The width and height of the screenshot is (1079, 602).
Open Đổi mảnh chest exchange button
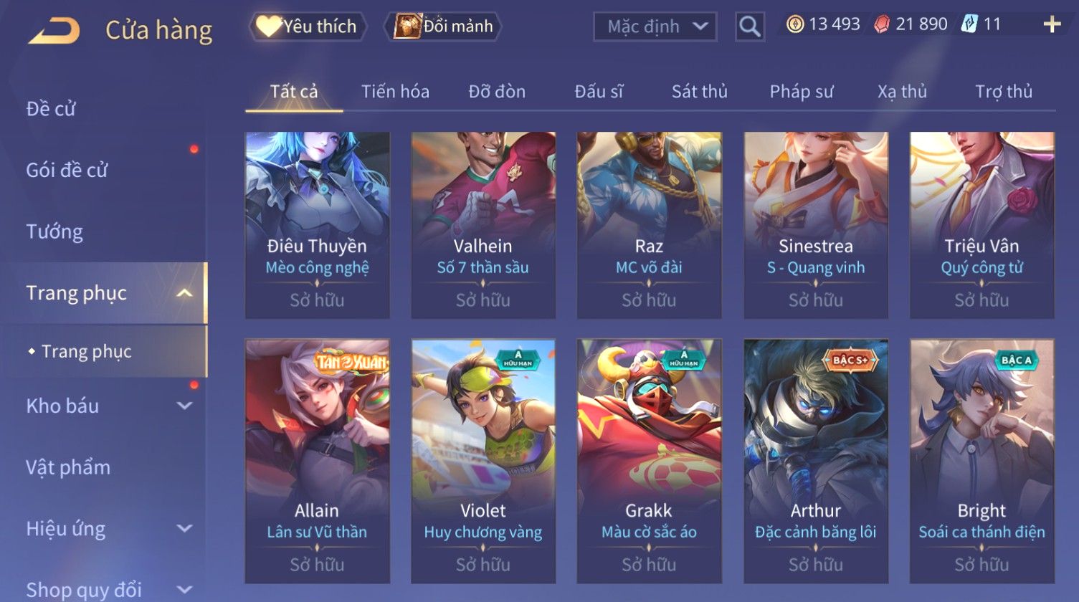(x=443, y=27)
